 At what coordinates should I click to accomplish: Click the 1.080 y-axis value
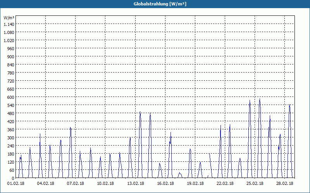(9, 32)
